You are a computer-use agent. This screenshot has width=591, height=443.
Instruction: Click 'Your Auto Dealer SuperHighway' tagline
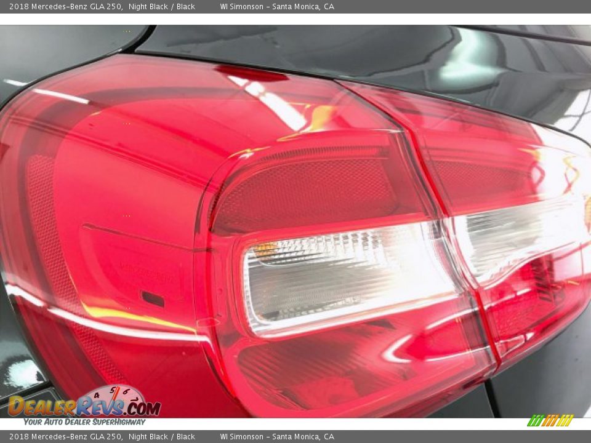(84, 422)
